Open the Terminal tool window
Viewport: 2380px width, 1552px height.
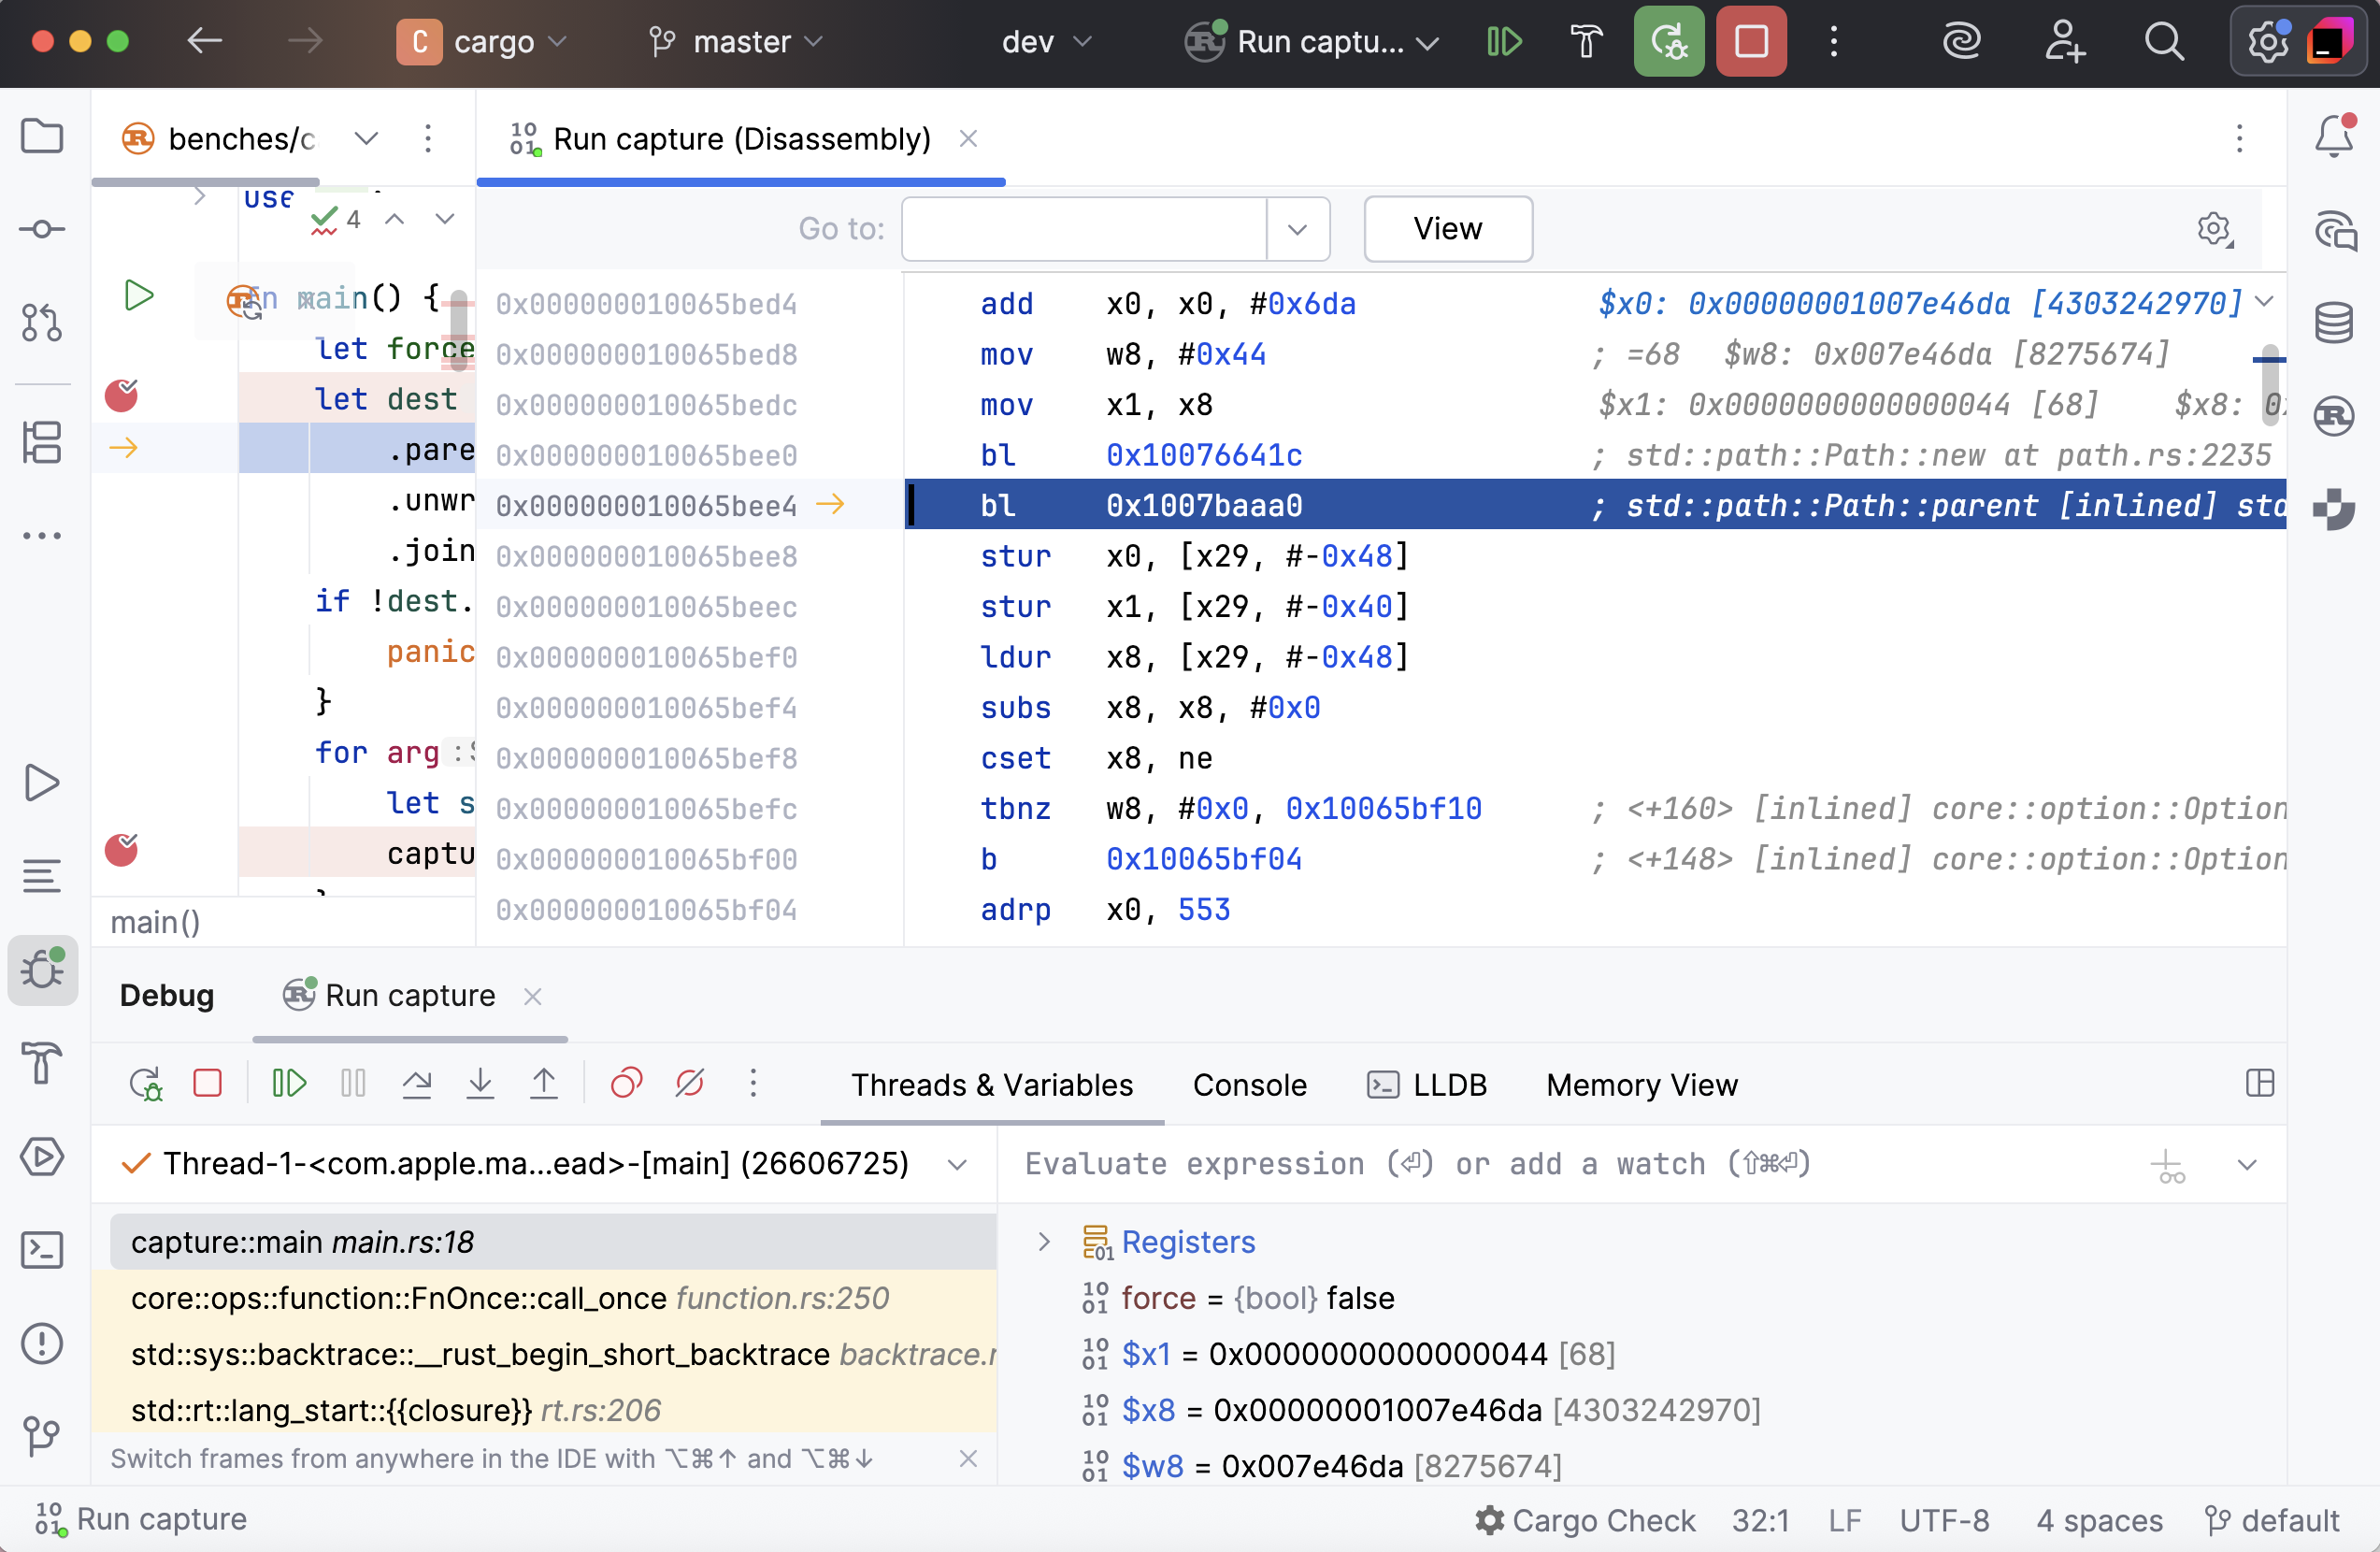coord(42,1250)
